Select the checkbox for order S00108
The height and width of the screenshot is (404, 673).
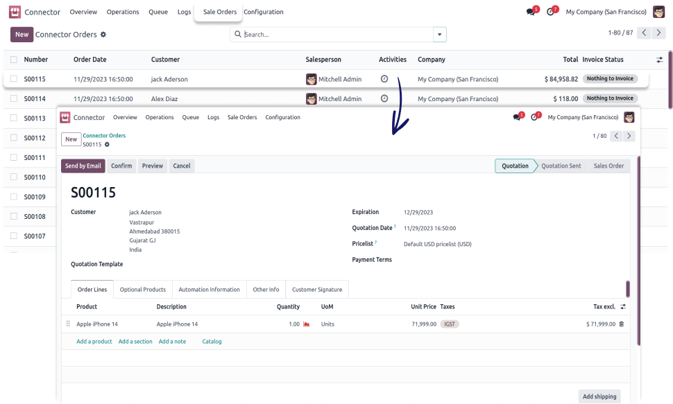[x=14, y=216]
